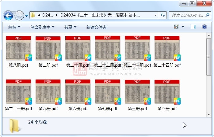Open the 共享 menu
The image size is (214, 137).
click(70, 27)
